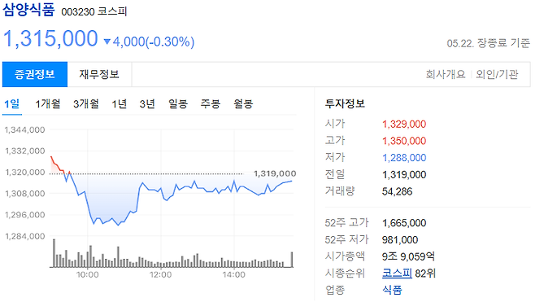Click the 14:00 time axis label

click(233, 274)
